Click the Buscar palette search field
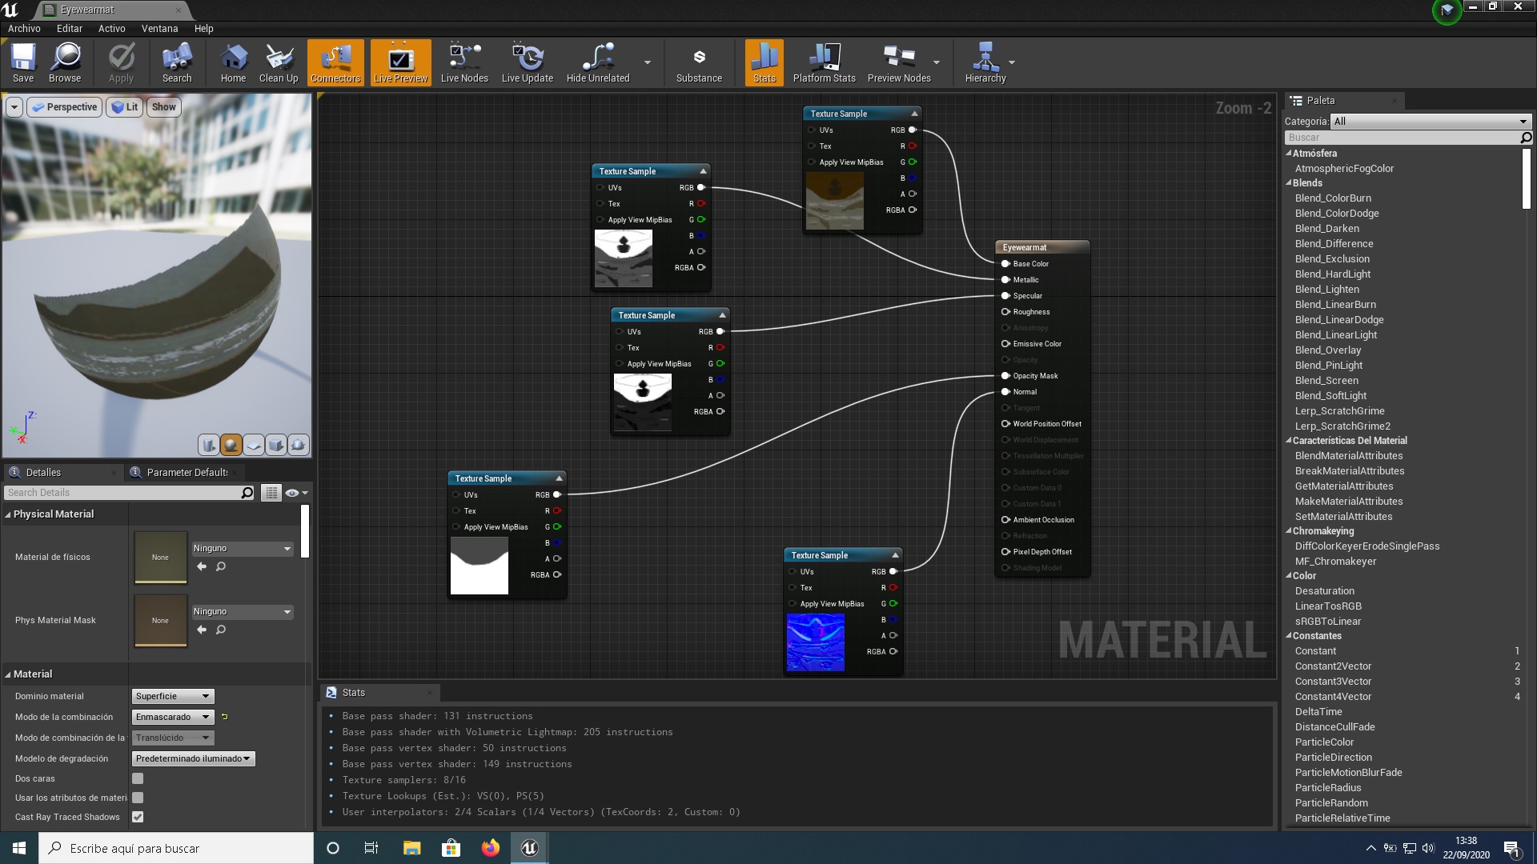The height and width of the screenshot is (864, 1537). 1401,138
